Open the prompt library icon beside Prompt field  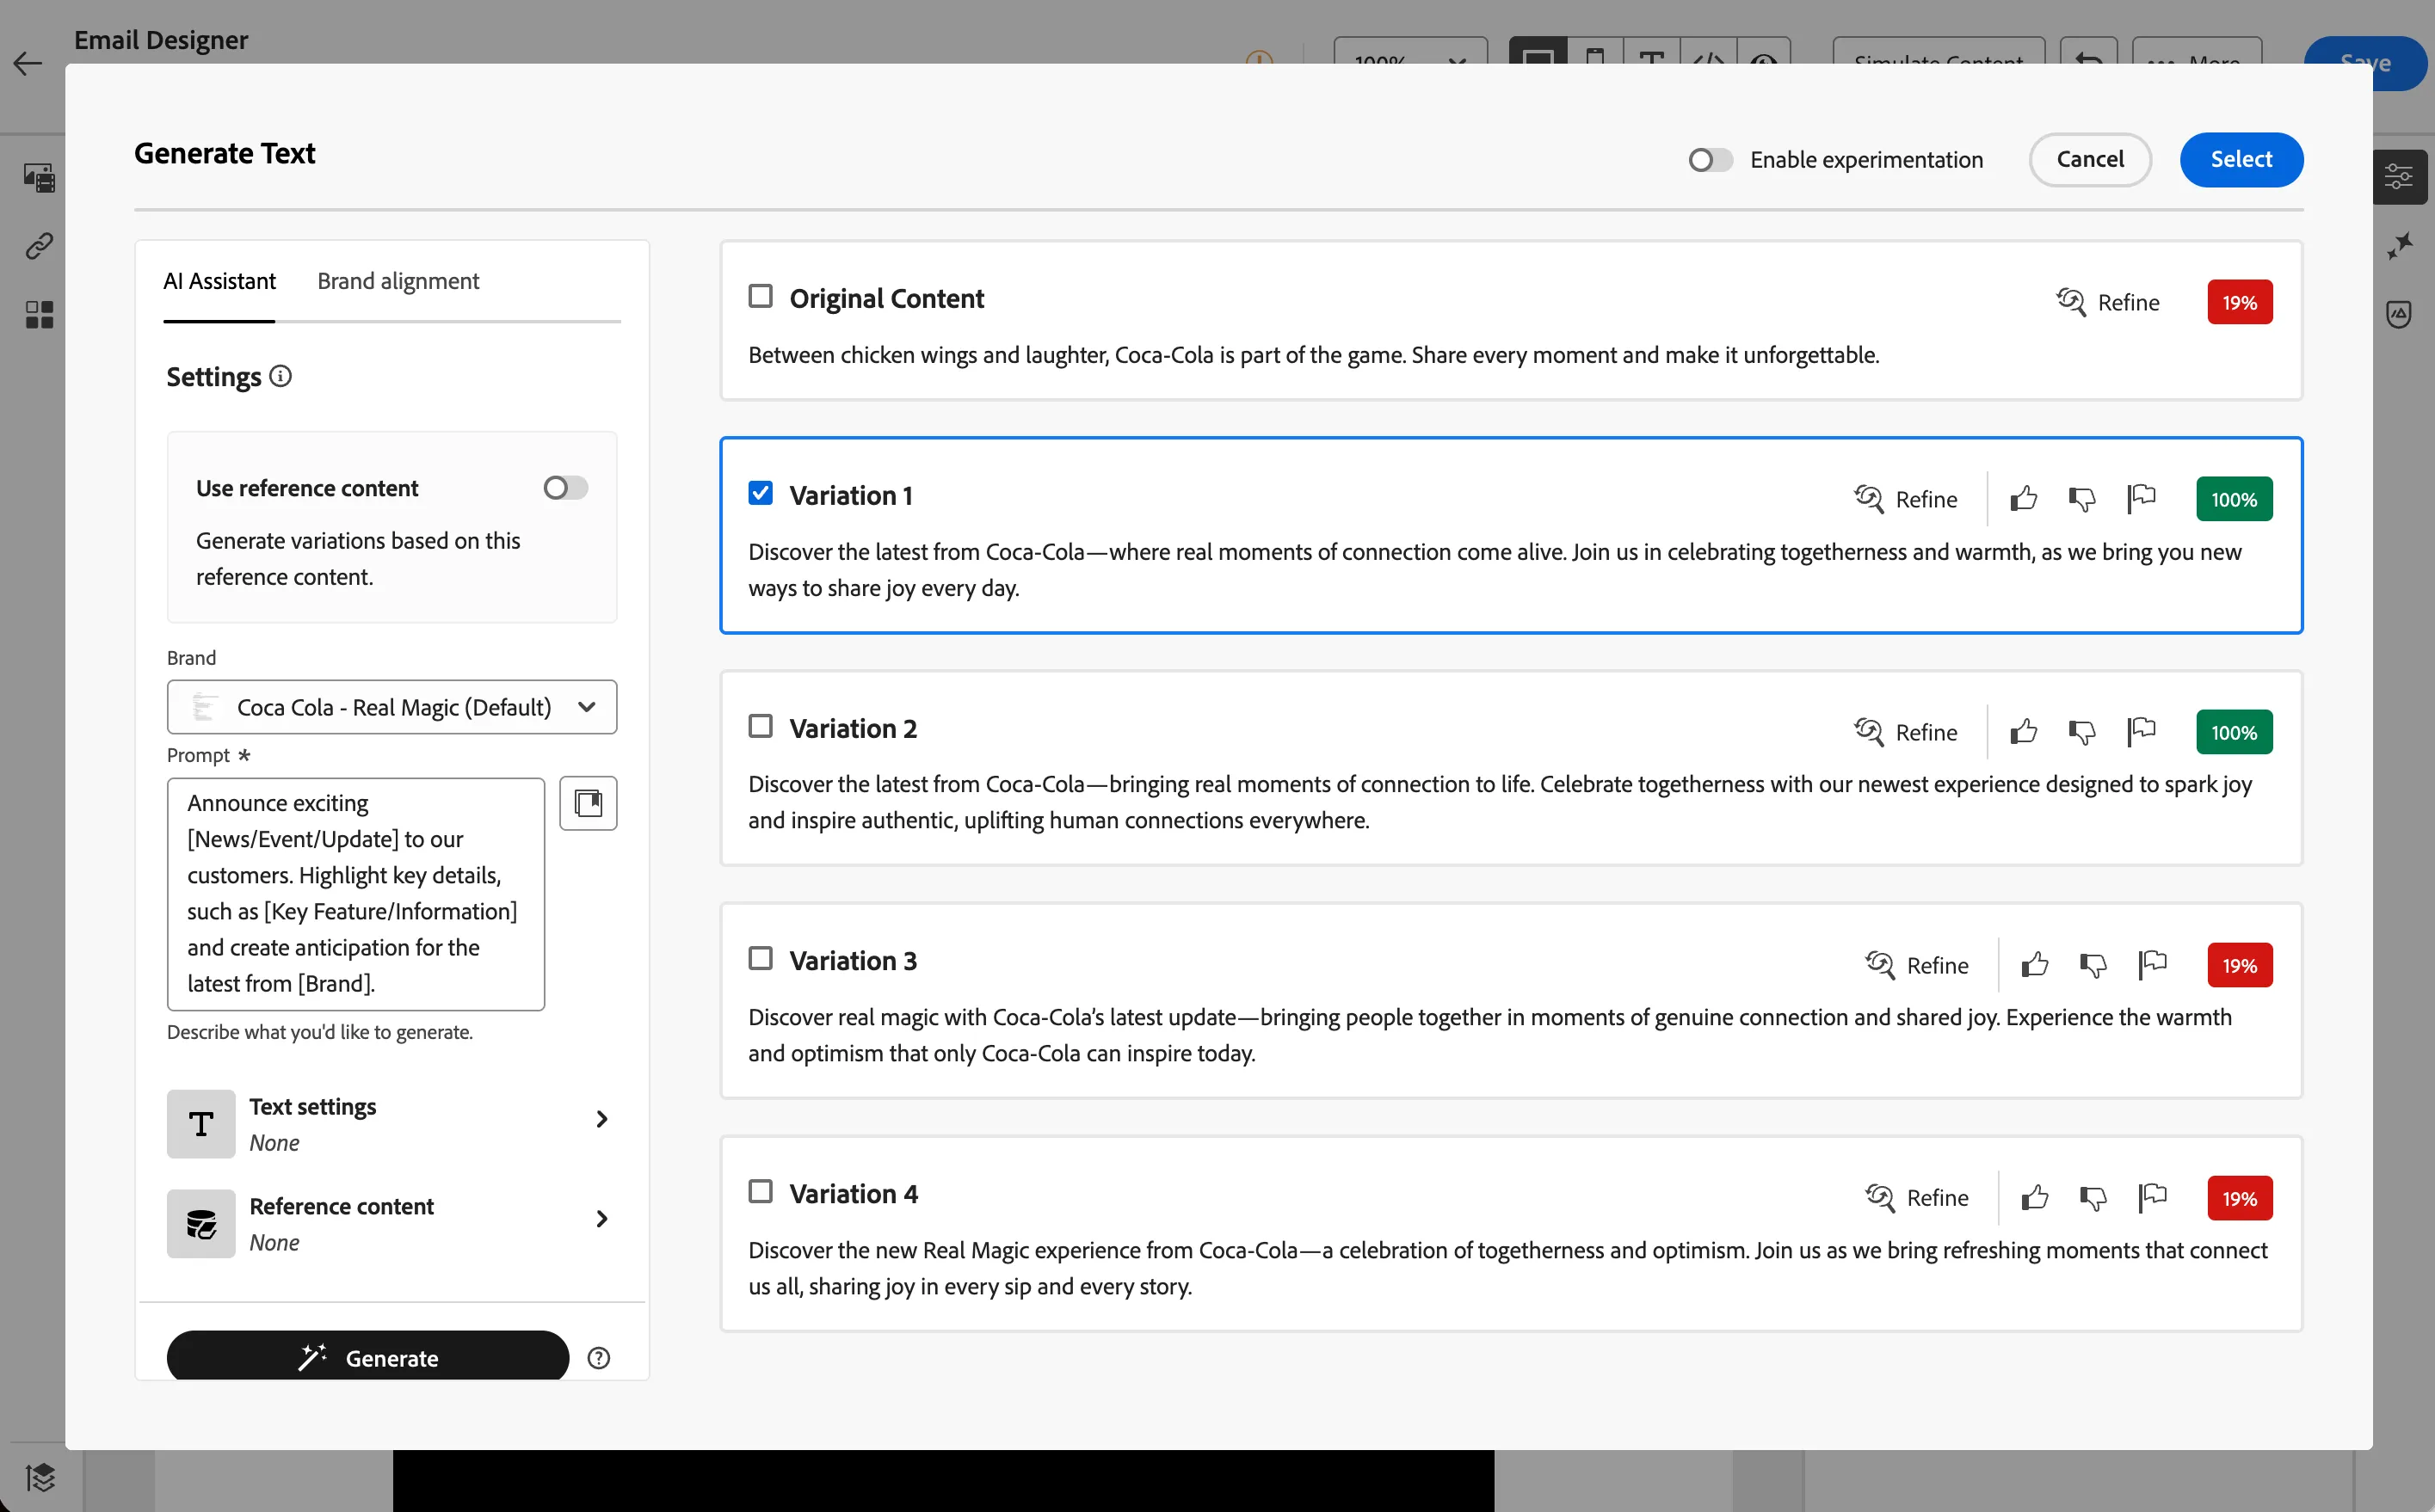[x=589, y=802]
